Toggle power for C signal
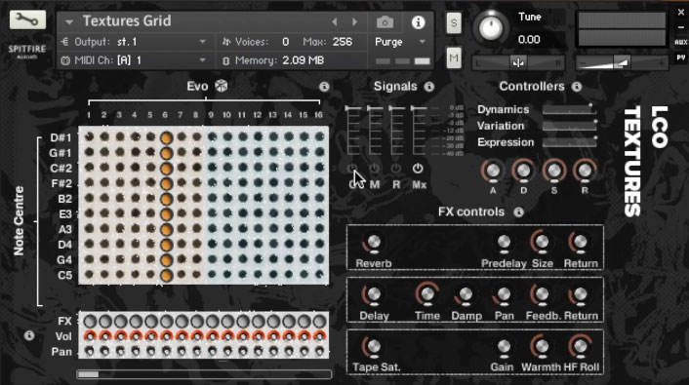 [352, 169]
